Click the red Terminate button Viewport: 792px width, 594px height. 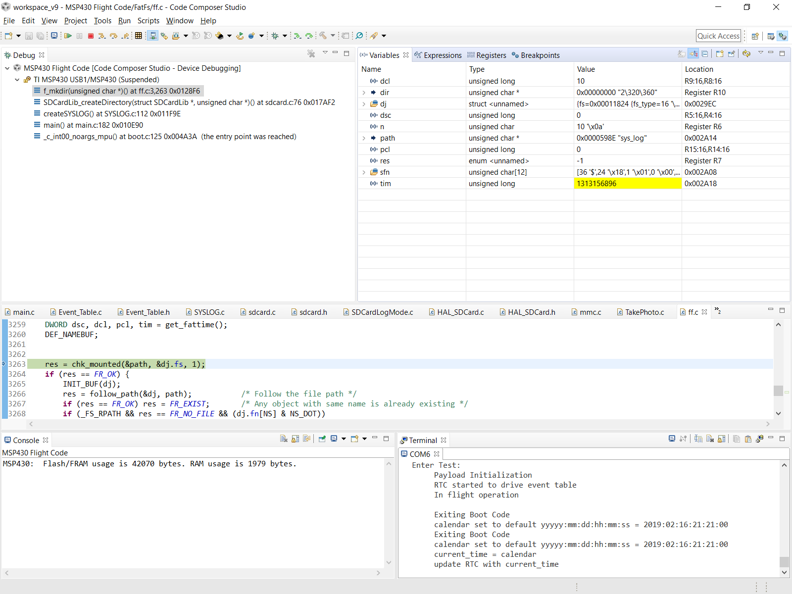(91, 36)
